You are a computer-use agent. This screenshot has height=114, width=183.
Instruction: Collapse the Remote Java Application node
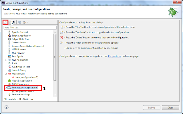pos(6,88)
